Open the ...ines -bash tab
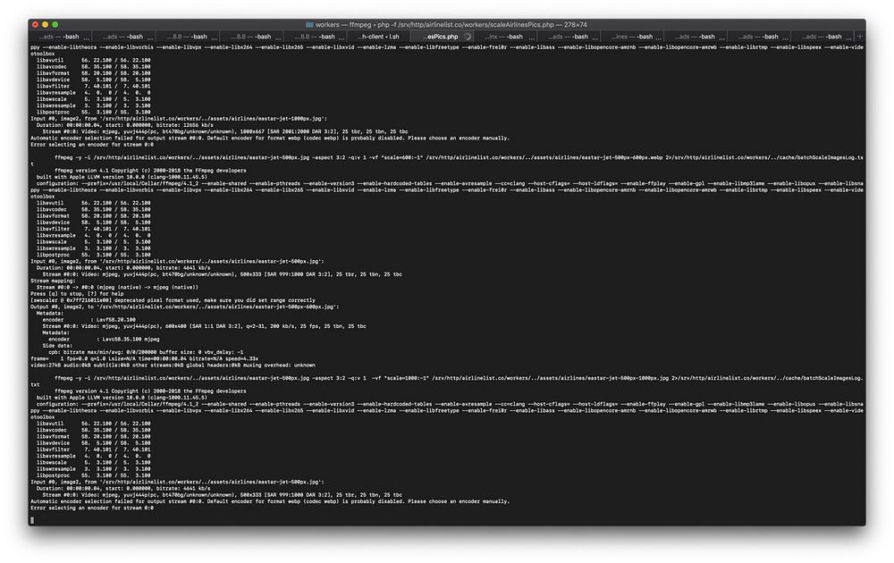This screenshot has width=894, height=563. [634, 37]
